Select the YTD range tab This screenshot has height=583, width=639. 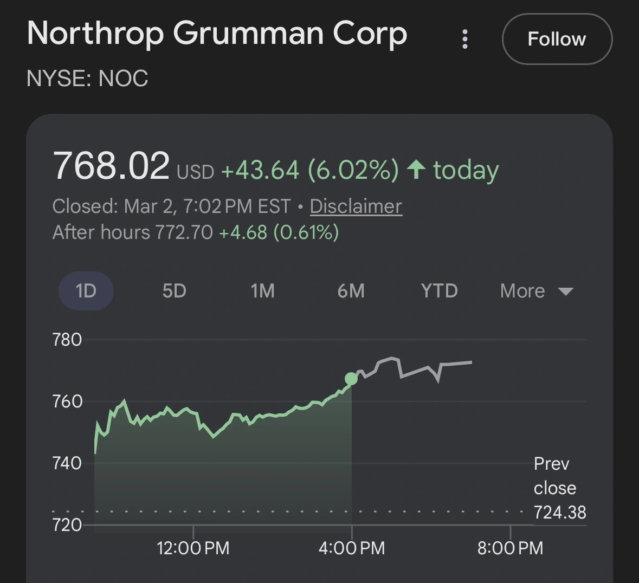tap(439, 291)
